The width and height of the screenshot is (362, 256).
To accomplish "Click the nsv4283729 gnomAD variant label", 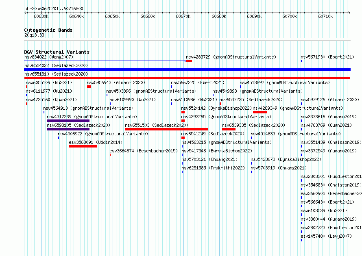I will pyautogui.click(x=231, y=57).
